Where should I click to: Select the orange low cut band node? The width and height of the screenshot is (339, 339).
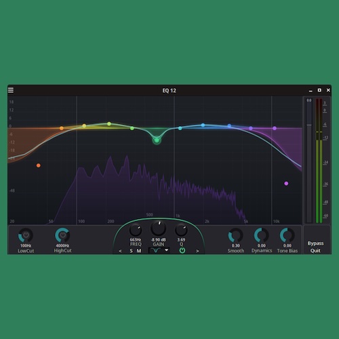pyautogui.click(x=39, y=165)
